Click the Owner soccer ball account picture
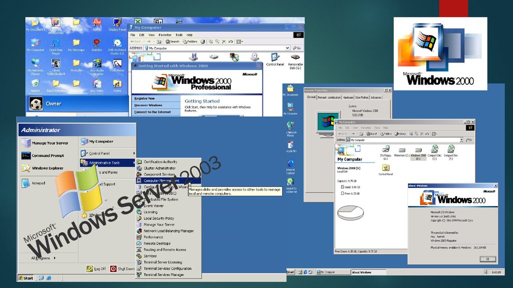Image resolution: width=513 pixels, height=288 pixels. (x=36, y=104)
